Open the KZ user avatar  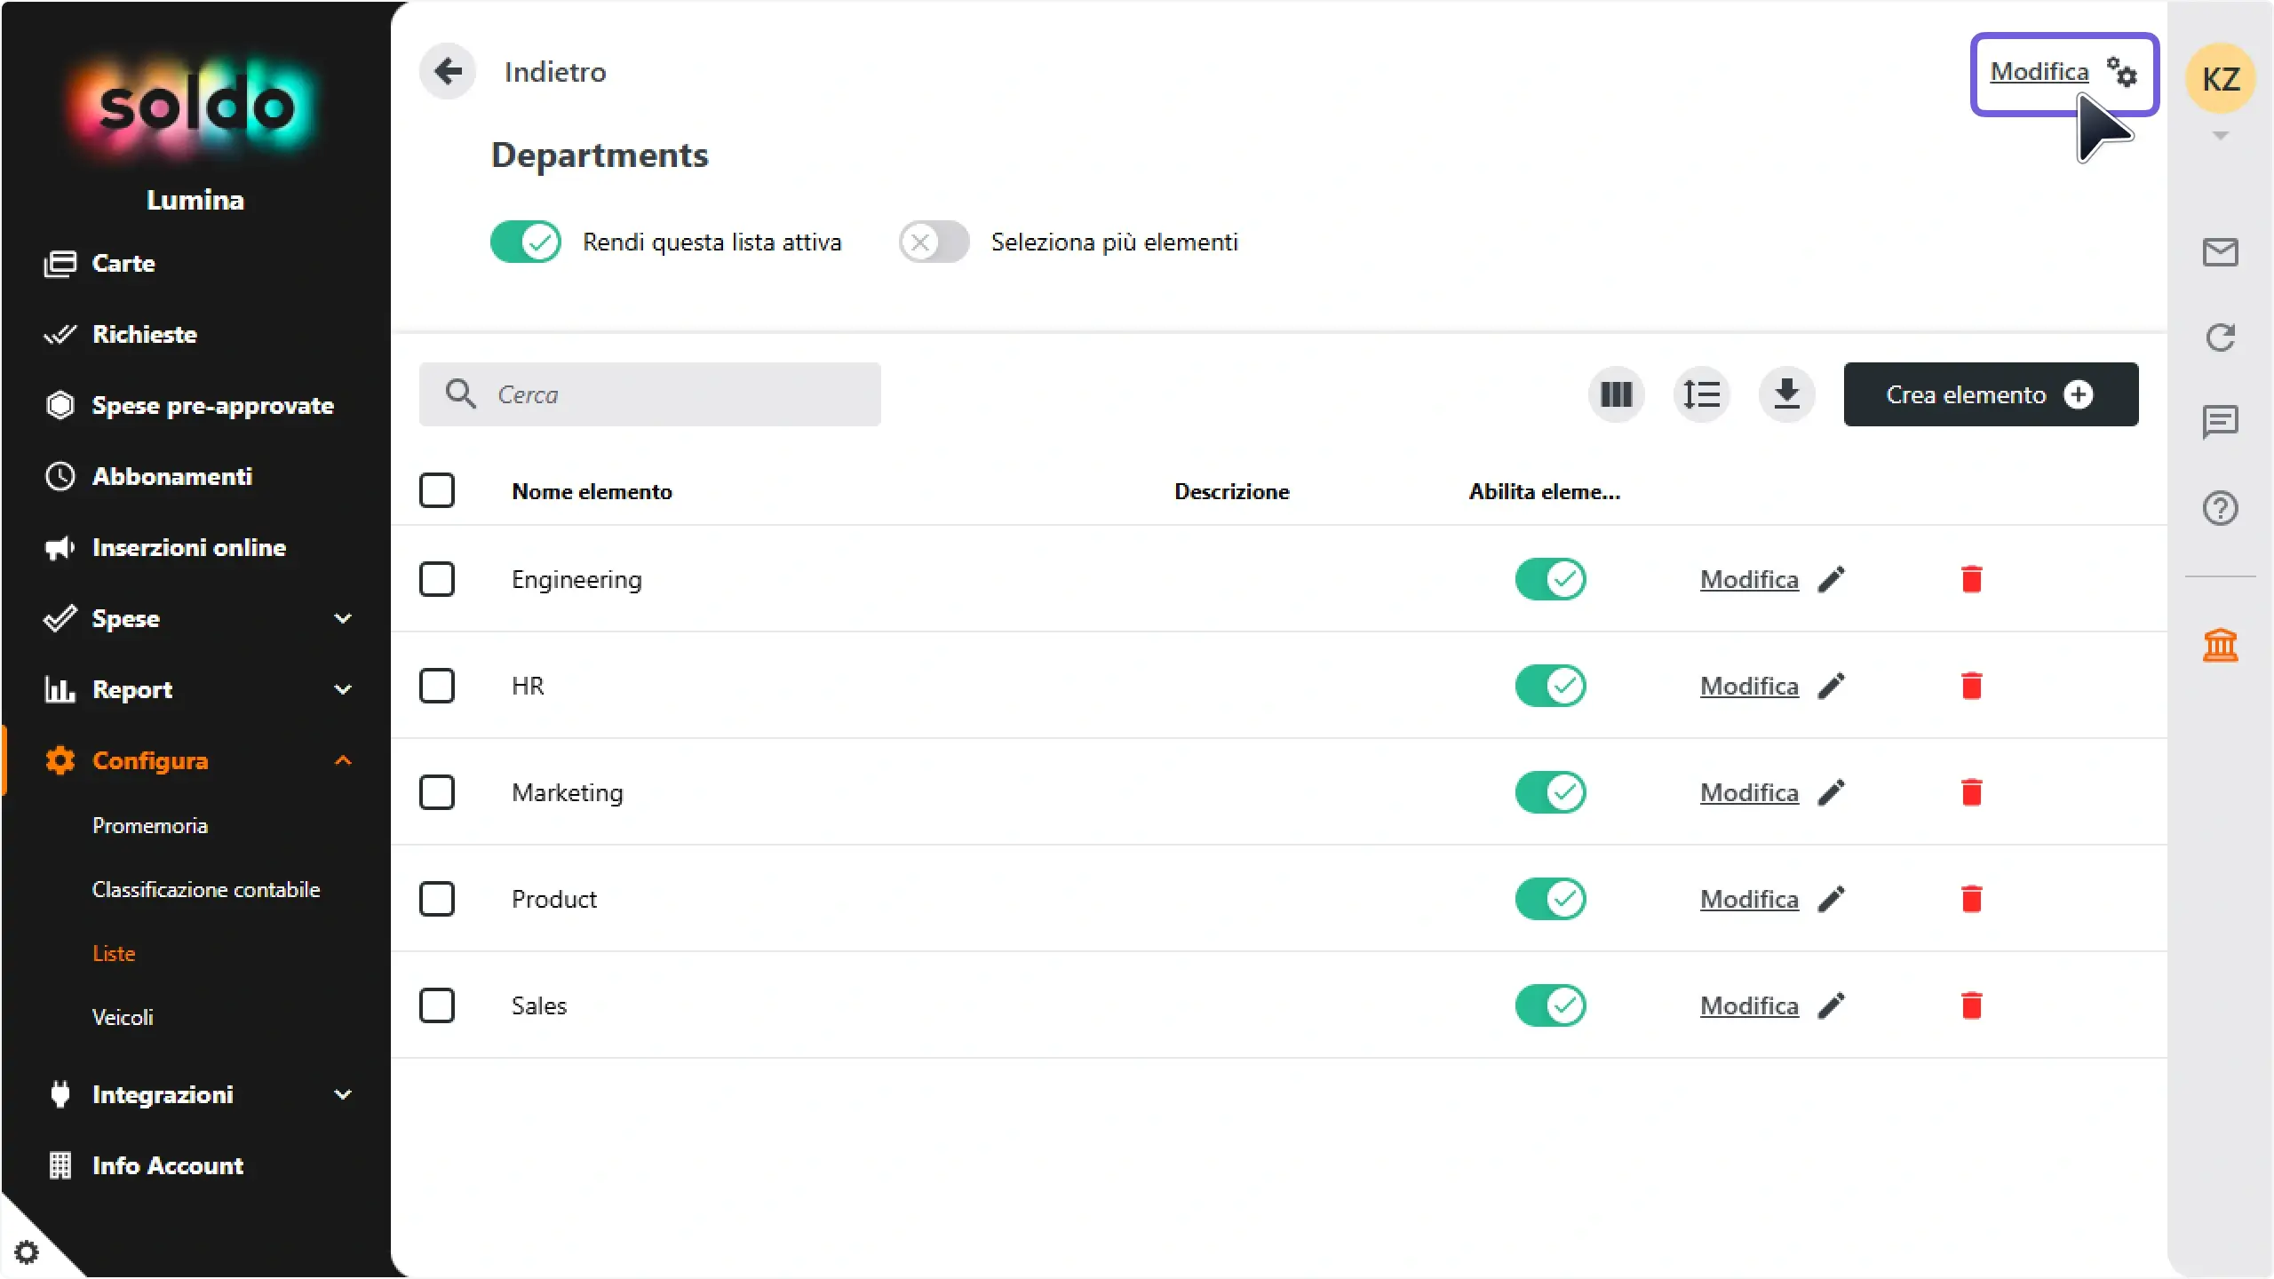pos(2220,79)
